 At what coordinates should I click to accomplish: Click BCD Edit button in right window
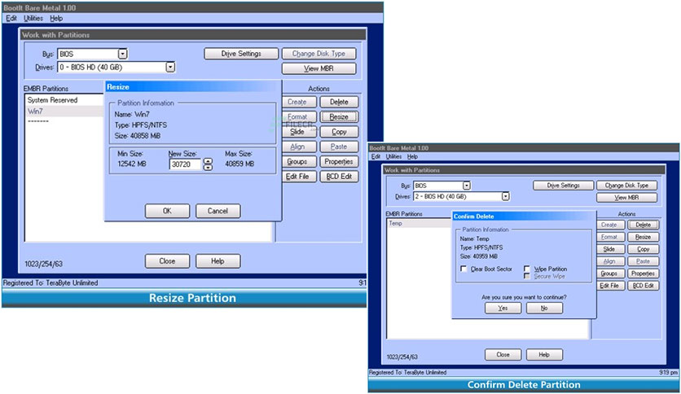(644, 286)
